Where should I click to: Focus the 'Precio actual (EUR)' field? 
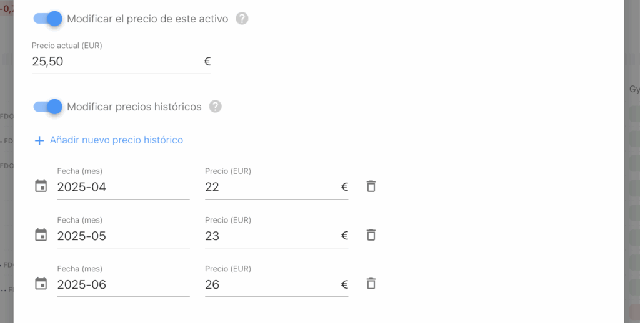[x=116, y=62]
